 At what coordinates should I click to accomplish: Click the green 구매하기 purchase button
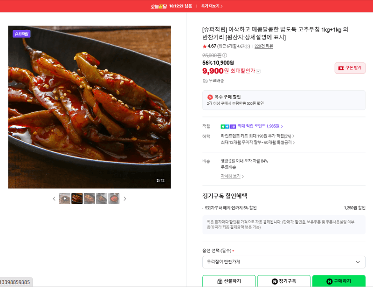click(x=339, y=281)
